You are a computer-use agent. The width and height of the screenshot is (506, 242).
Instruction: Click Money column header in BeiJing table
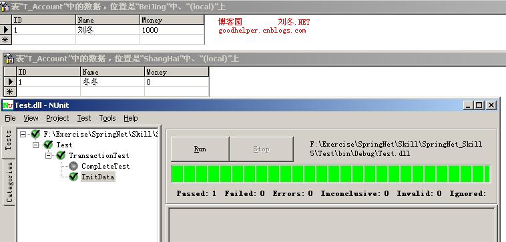pos(172,19)
